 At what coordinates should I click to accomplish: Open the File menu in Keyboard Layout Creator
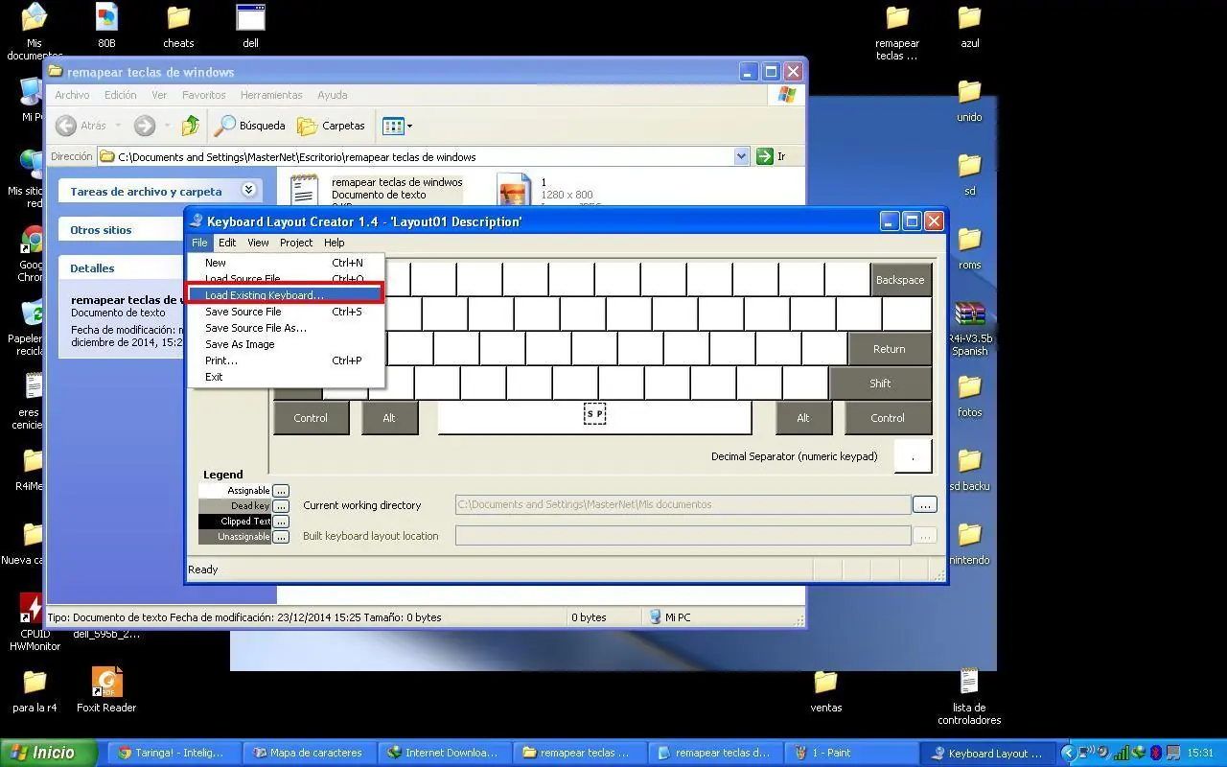point(199,243)
